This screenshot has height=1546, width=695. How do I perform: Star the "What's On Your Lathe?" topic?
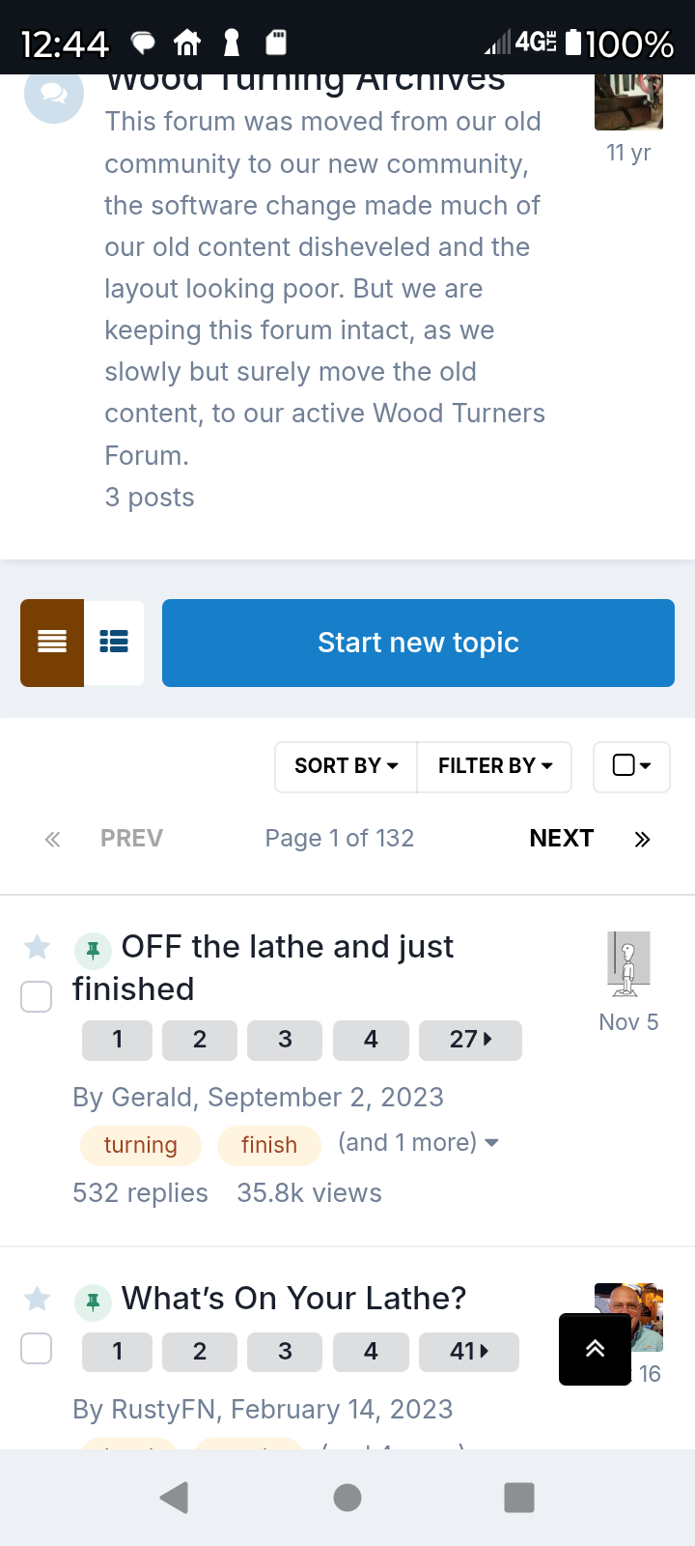(37, 1299)
